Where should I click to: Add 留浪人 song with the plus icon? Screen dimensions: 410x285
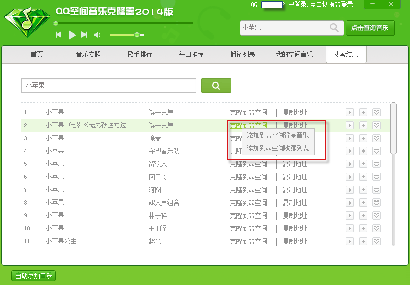coord(363,164)
